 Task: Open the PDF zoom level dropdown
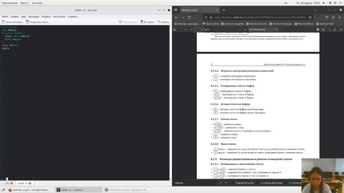pyautogui.click(x=263, y=29)
